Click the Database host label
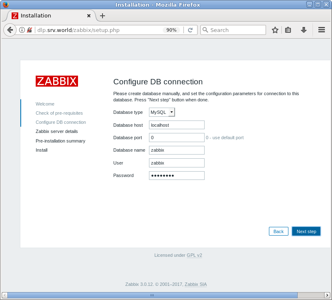332x300 pixels. pos(128,125)
